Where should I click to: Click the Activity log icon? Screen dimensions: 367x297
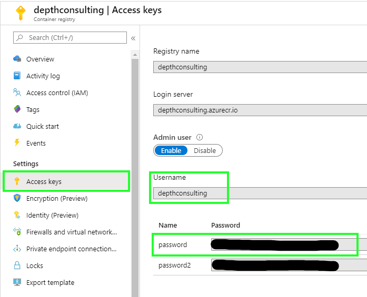tap(17, 76)
